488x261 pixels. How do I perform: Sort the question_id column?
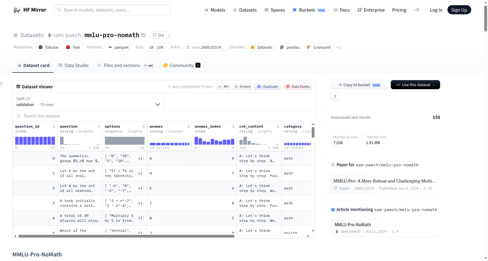click(54, 126)
